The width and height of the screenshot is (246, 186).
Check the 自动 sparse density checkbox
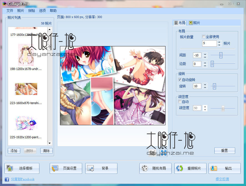(x=180, y=102)
